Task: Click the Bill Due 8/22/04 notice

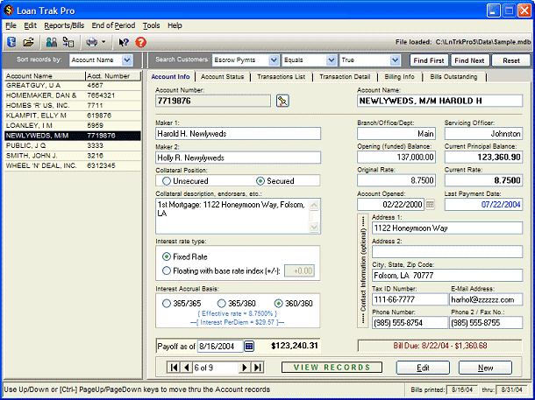Action: [439, 346]
